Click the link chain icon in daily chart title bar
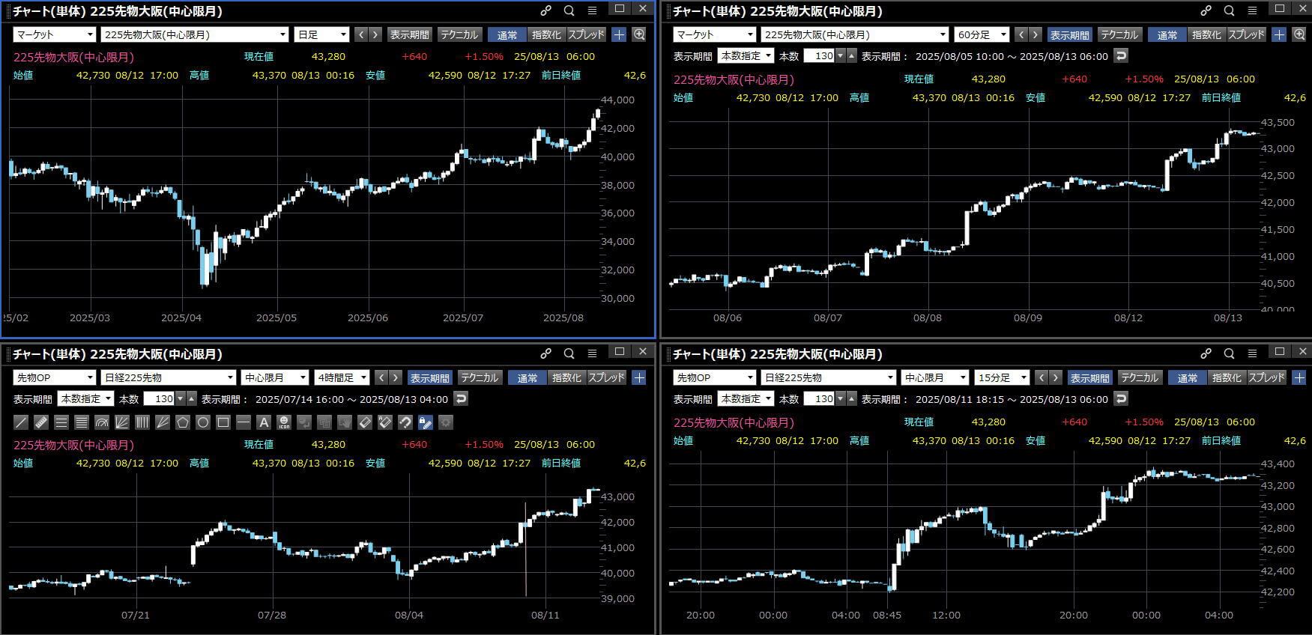The width and height of the screenshot is (1312, 635). point(545,10)
